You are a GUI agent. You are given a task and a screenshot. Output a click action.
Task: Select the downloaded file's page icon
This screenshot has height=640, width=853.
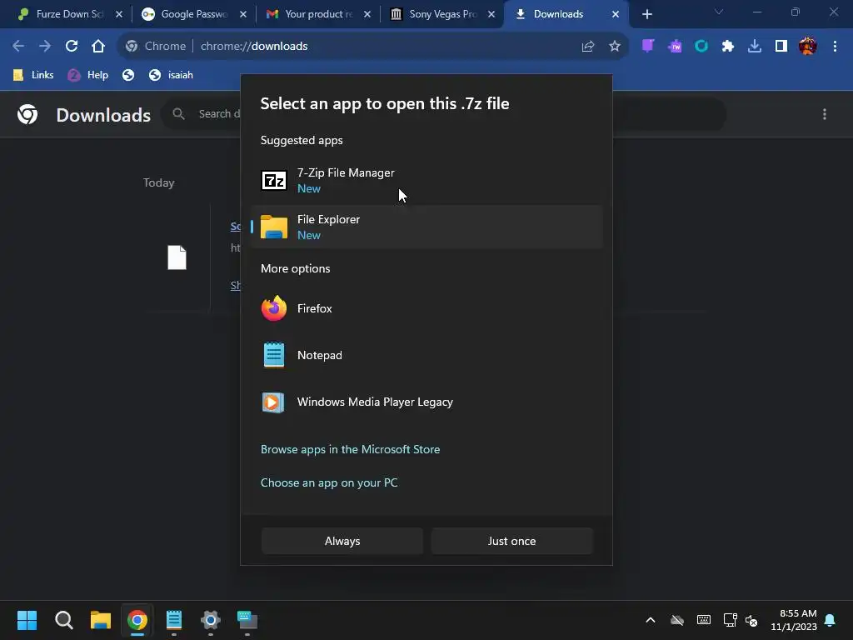tap(177, 257)
